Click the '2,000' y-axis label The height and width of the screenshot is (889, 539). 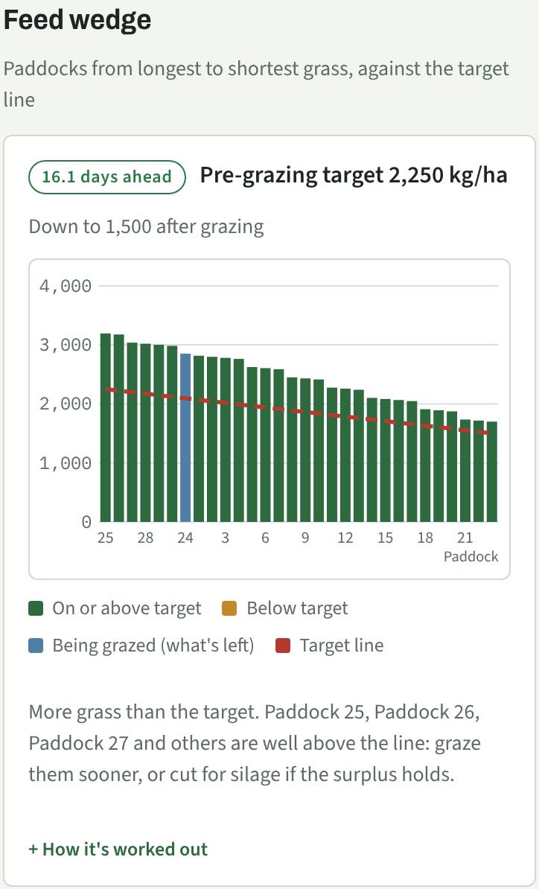66,404
